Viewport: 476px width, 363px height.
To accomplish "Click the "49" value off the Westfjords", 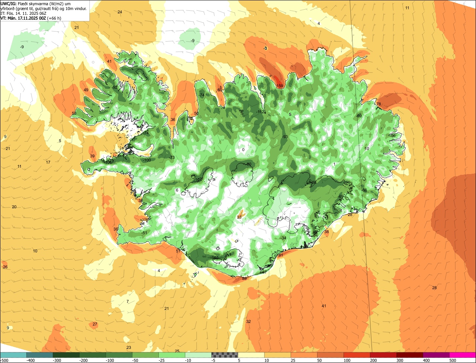I will pos(86,90).
